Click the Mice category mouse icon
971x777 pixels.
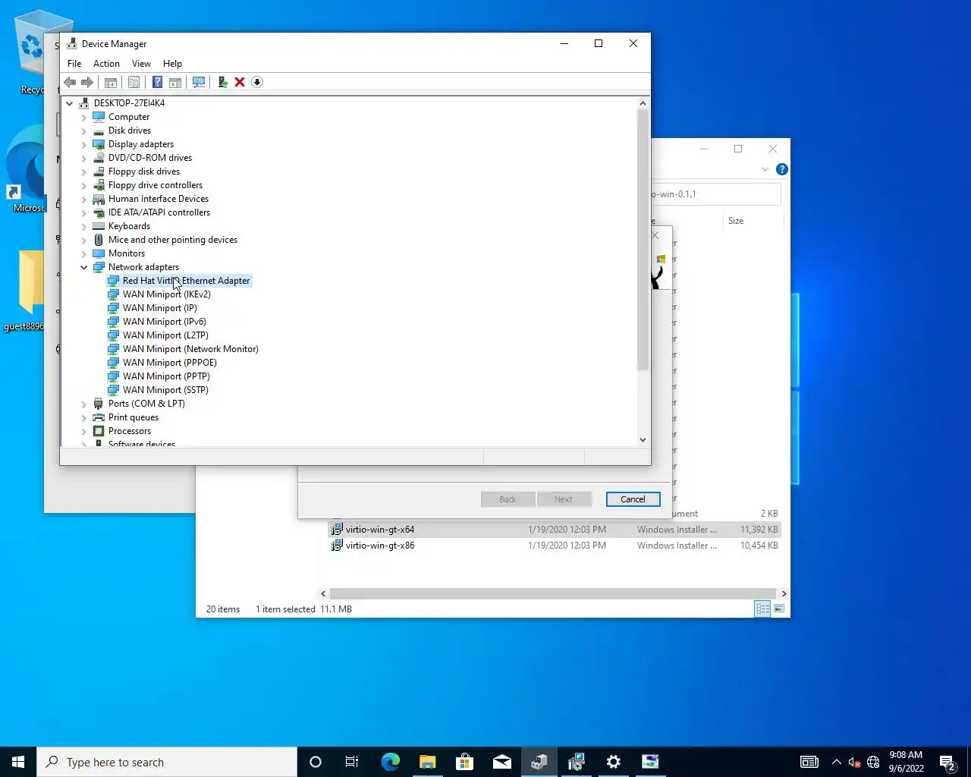pos(99,240)
